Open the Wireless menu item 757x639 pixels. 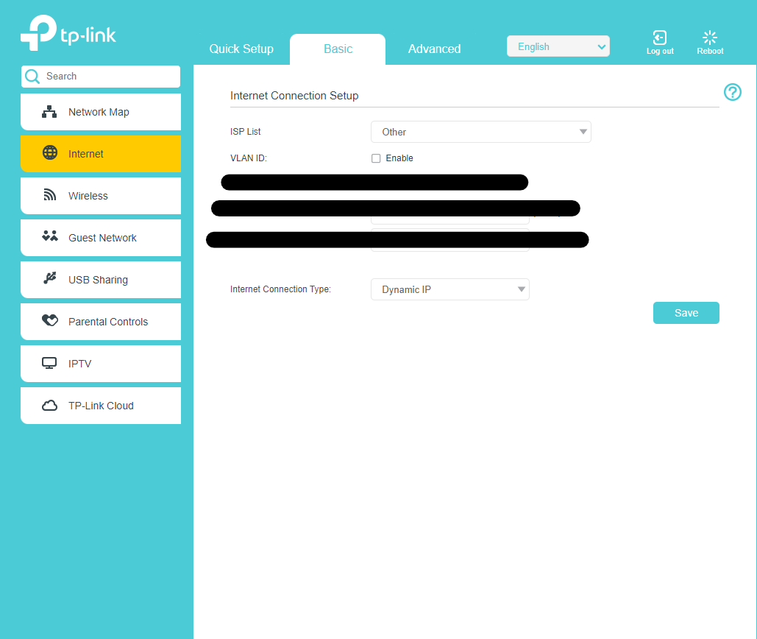click(100, 196)
